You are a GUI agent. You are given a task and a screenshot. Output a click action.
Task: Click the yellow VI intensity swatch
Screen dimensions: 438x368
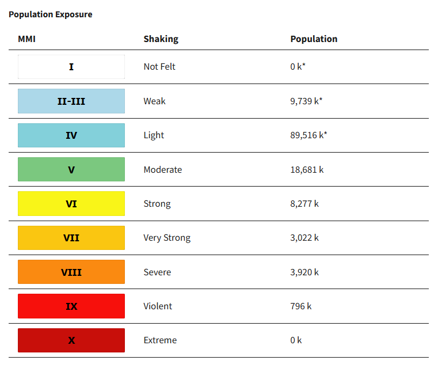[71, 204]
